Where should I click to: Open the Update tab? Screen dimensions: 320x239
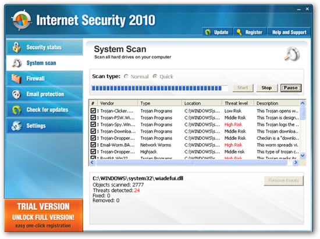point(218,32)
